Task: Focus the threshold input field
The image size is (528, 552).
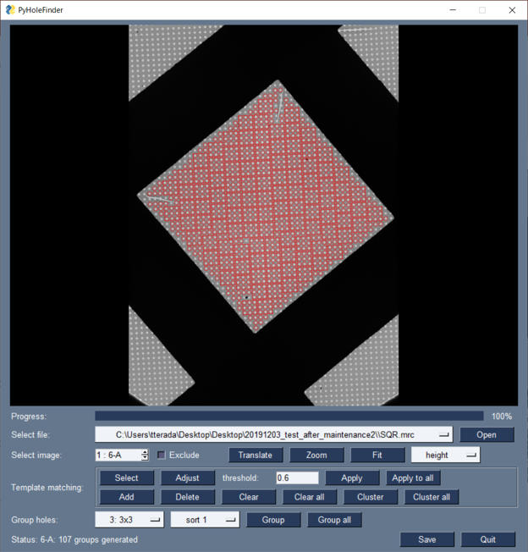Action: pyautogui.click(x=297, y=477)
